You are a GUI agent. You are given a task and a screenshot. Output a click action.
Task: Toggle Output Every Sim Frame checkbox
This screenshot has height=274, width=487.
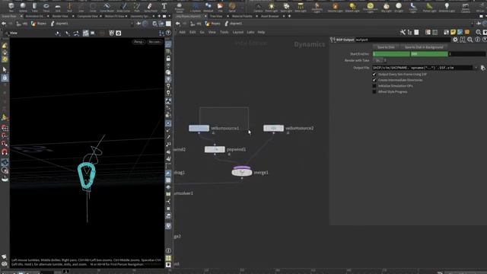click(x=374, y=75)
